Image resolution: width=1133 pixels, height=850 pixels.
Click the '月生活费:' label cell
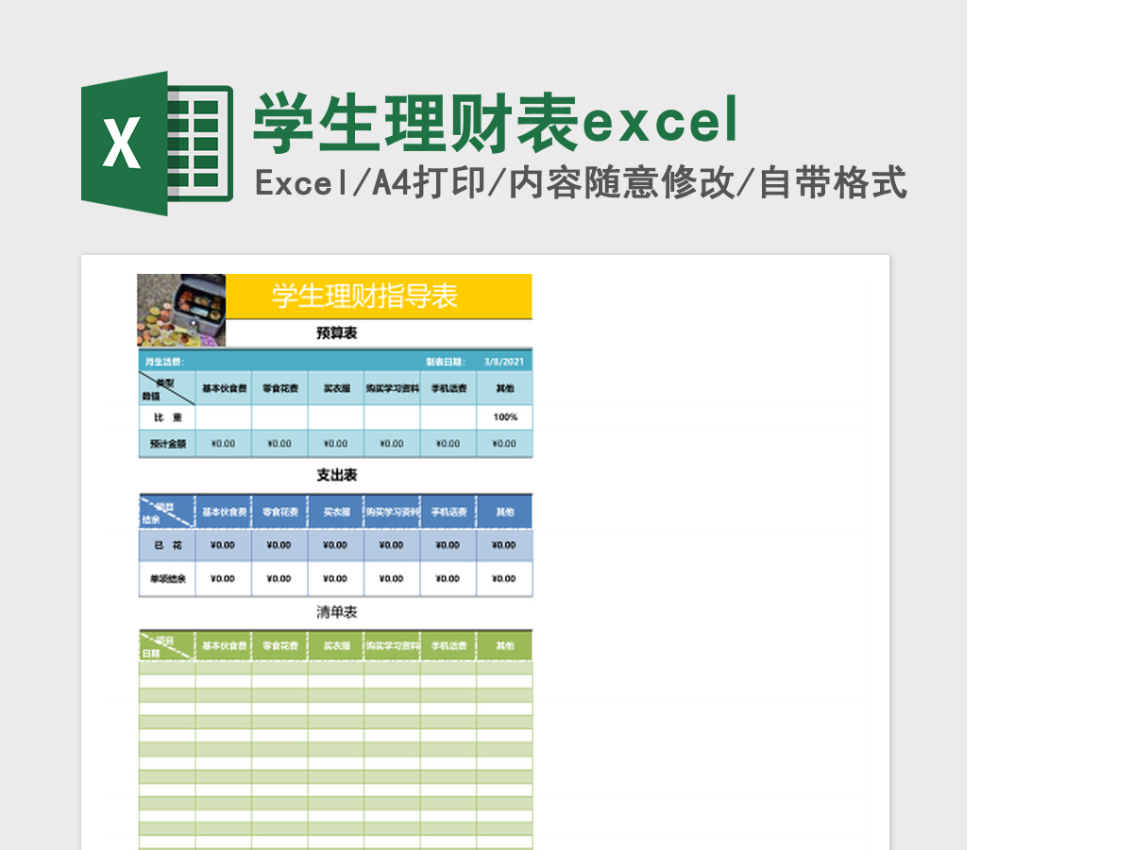click(164, 361)
